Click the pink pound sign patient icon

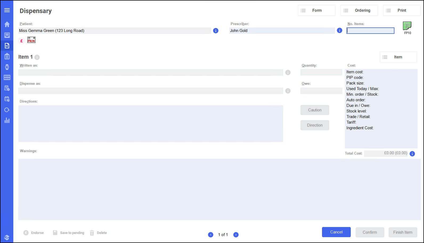click(22, 41)
